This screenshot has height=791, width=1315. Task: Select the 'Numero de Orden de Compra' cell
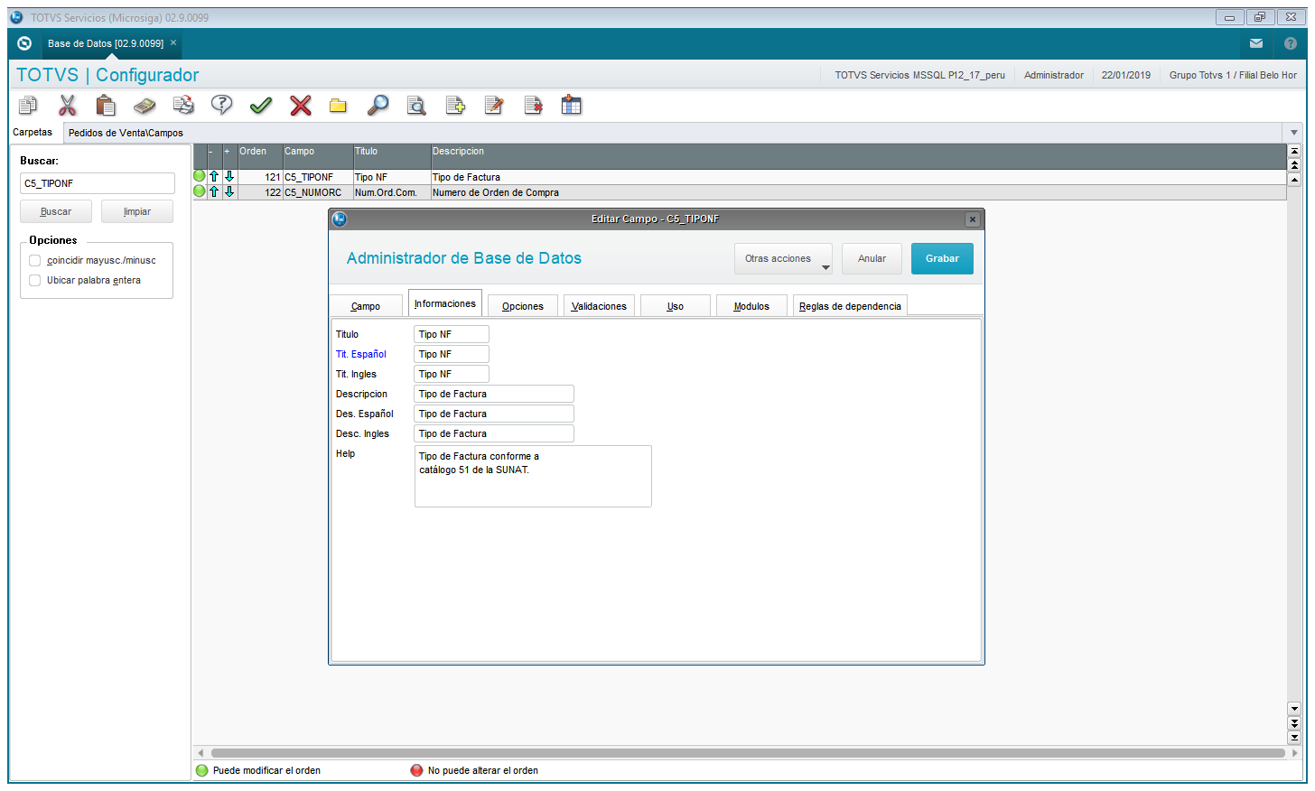click(858, 192)
